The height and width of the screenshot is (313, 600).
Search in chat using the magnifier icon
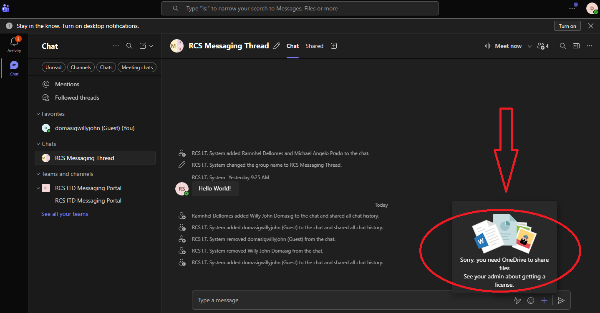(x=563, y=46)
